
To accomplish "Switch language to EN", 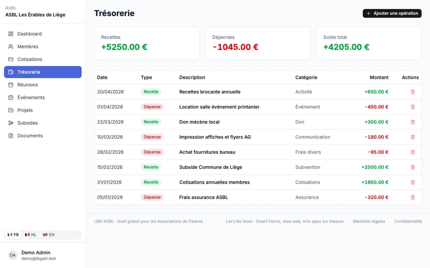I will click(x=49, y=235).
